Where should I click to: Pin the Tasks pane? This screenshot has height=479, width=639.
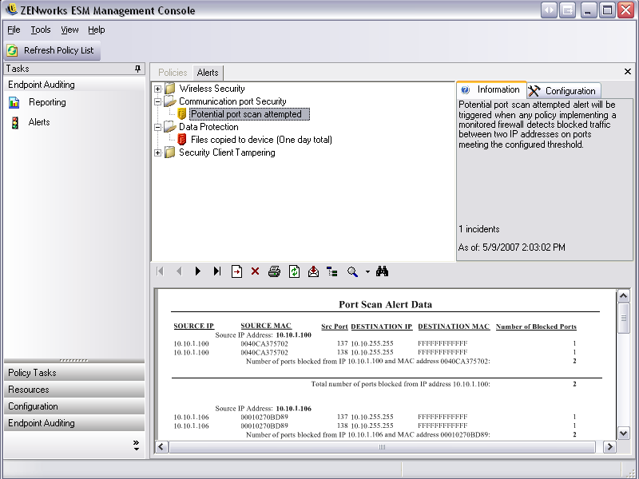(x=137, y=69)
